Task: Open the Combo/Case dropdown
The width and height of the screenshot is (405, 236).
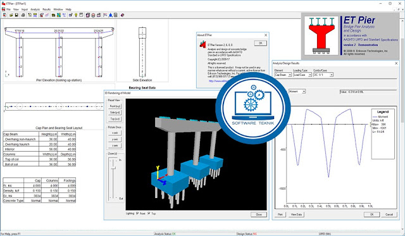Action: (x=323, y=75)
